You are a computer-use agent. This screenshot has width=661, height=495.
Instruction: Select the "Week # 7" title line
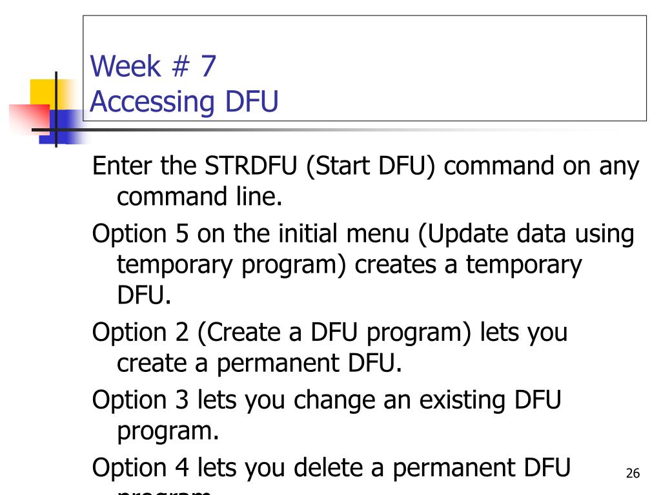click(153, 66)
